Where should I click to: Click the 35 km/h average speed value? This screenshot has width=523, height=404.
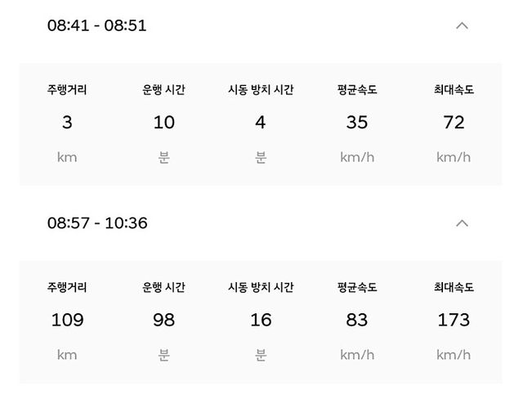pos(357,123)
